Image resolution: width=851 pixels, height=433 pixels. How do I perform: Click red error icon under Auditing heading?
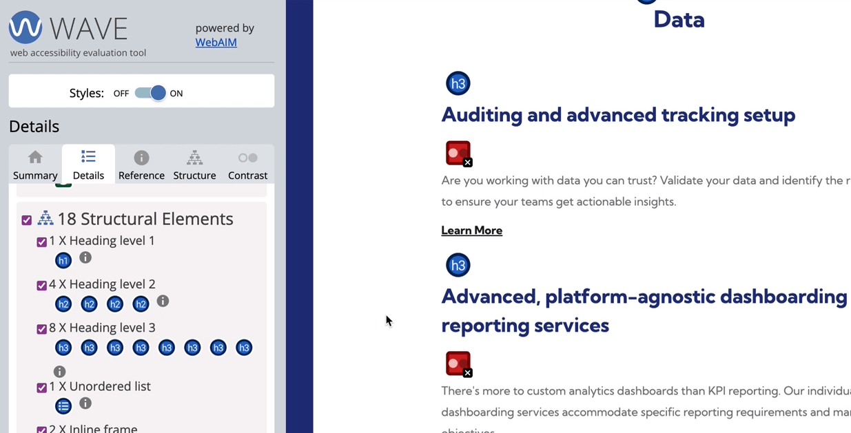click(458, 154)
